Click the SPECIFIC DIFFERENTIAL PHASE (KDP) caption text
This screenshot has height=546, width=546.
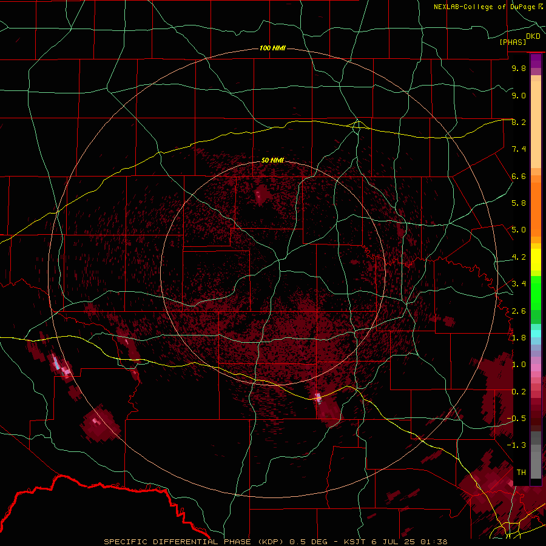click(x=195, y=542)
